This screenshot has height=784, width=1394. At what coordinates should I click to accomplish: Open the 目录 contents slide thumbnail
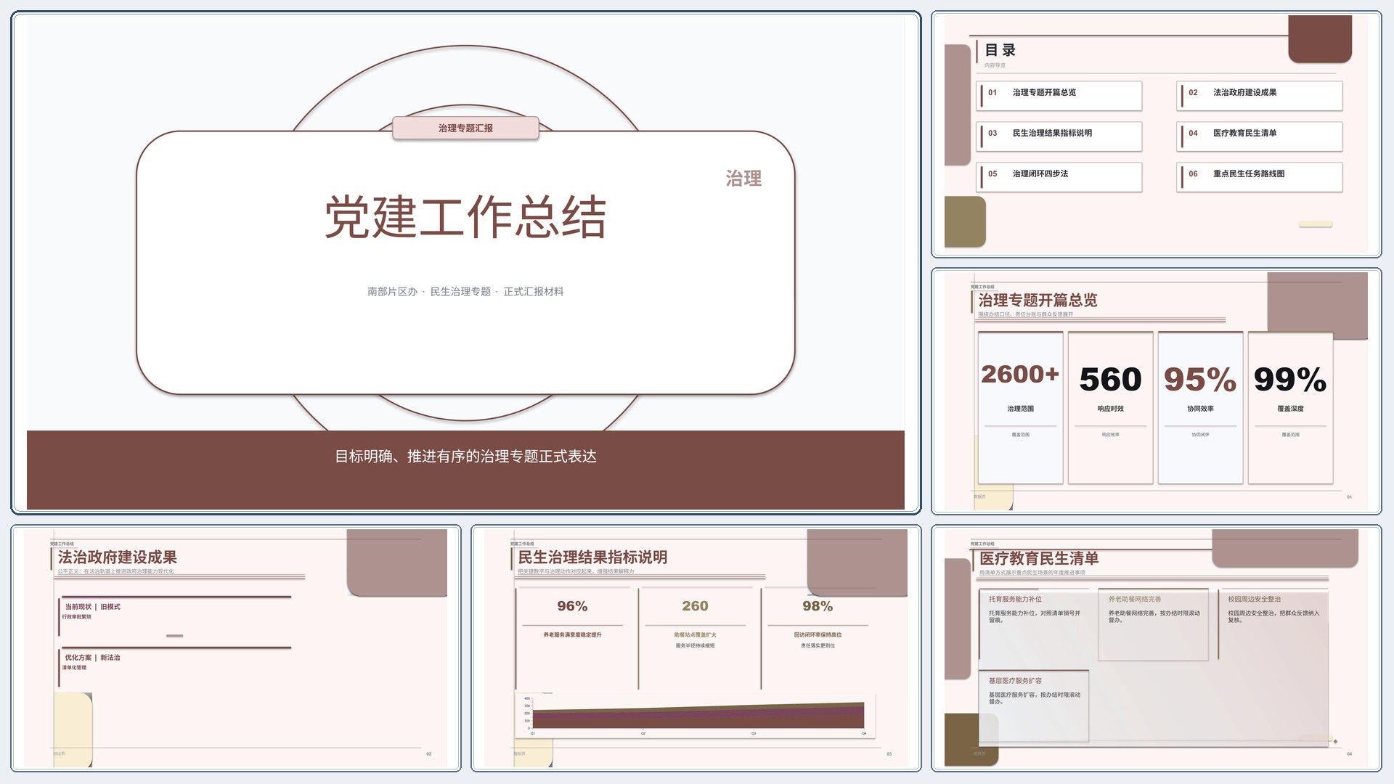tap(1156, 134)
